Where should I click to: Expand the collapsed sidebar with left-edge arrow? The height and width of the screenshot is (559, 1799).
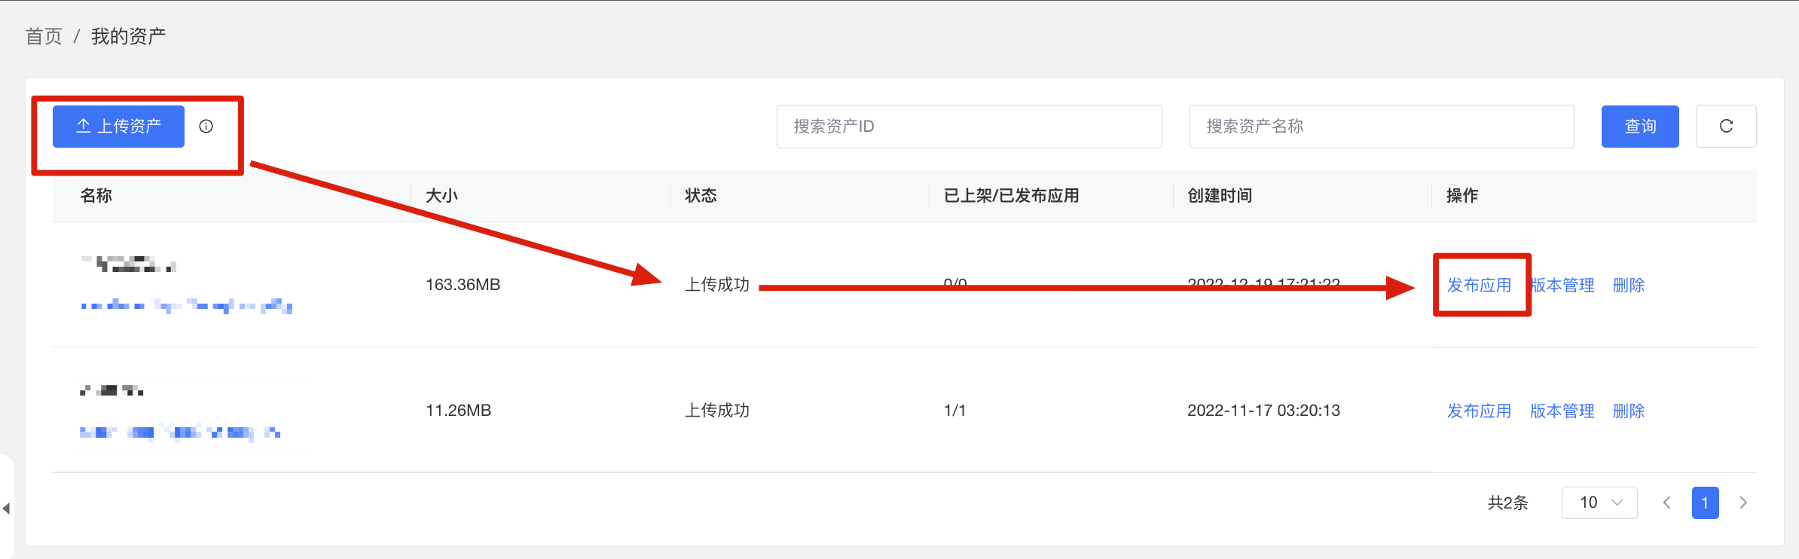tap(6, 509)
